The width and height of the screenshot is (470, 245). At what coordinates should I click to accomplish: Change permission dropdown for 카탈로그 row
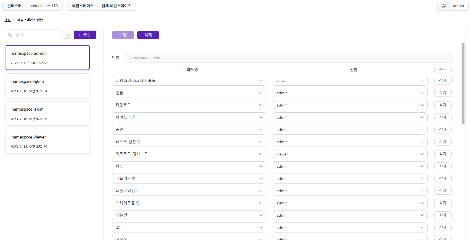[x=350, y=105]
